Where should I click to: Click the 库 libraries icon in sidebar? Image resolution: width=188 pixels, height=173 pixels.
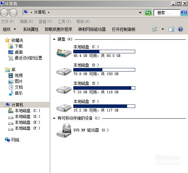tap(7, 70)
